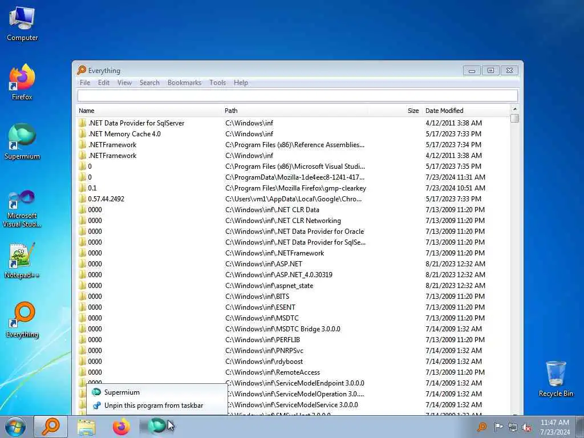This screenshot has height=438, width=584.
Task: Launch Firefox from the desktop shortcut
Action: [x=22, y=82]
